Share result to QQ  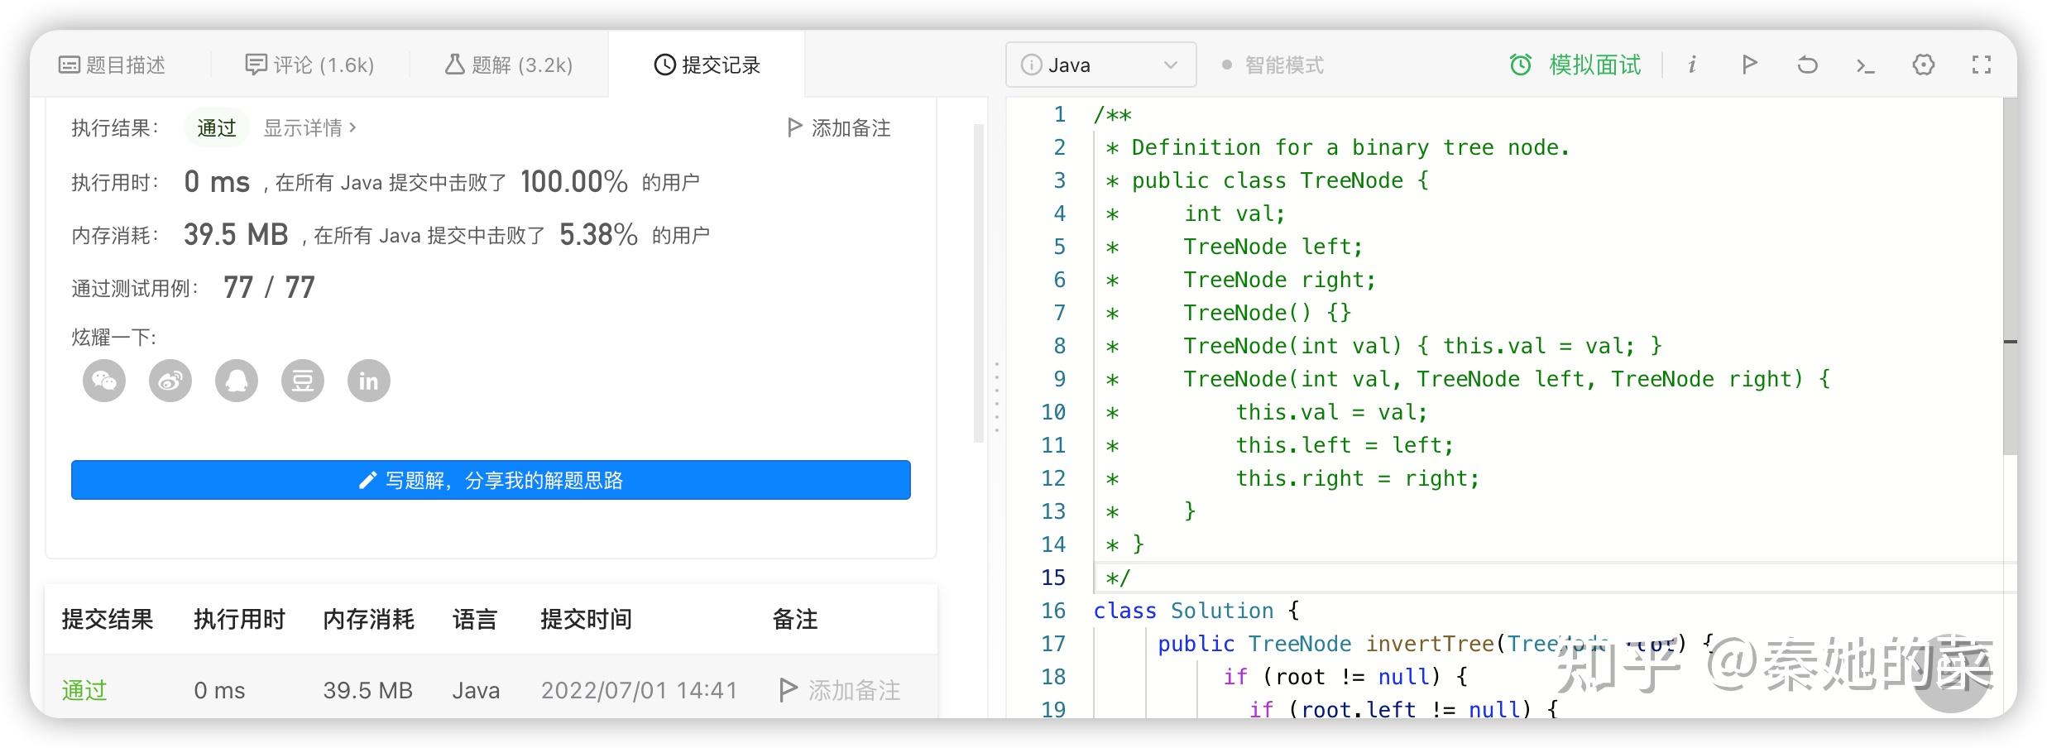[x=237, y=381]
